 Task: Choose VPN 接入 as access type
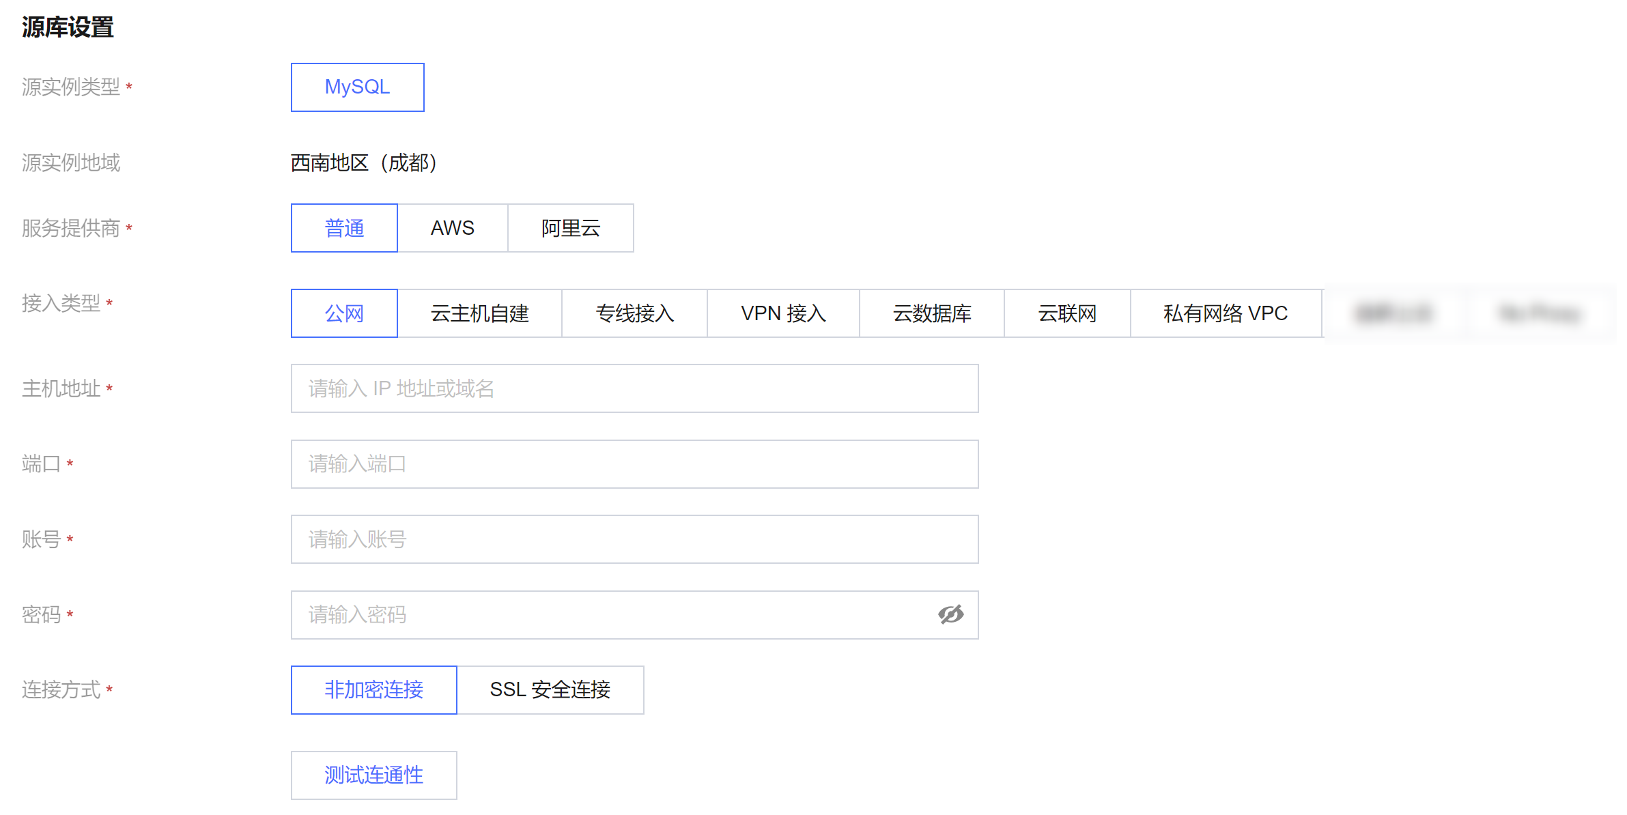(x=782, y=313)
